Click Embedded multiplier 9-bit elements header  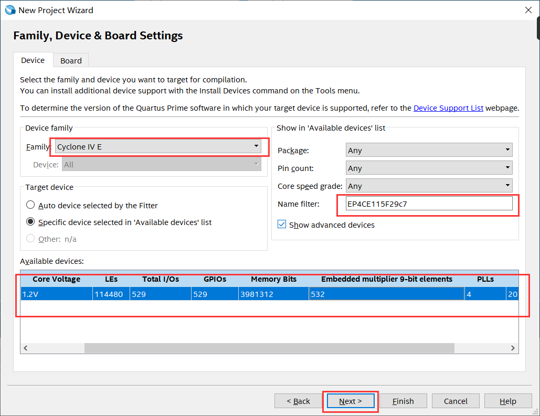[x=386, y=279]
